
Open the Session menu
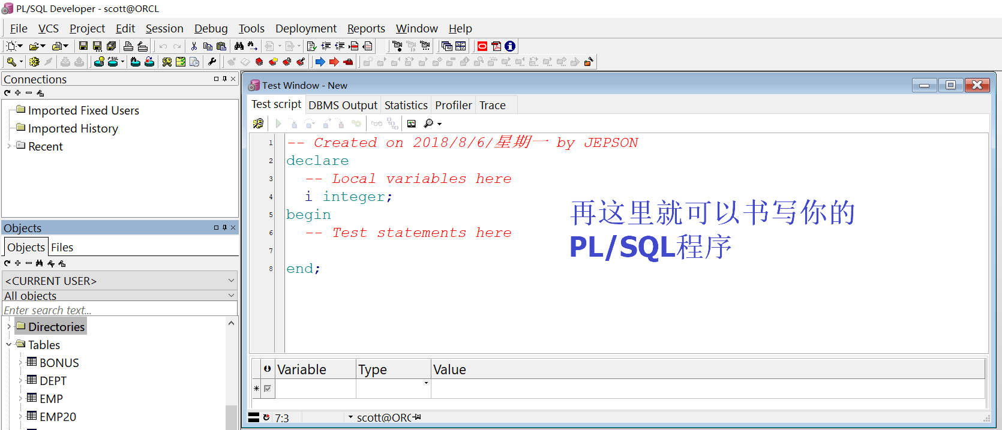coord(164,28)
